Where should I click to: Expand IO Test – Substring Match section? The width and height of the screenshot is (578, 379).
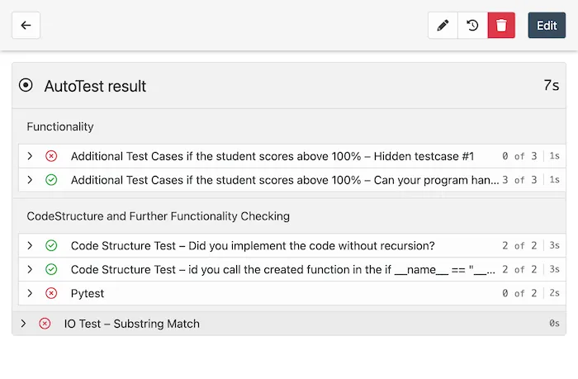click(x=23, y=324)
